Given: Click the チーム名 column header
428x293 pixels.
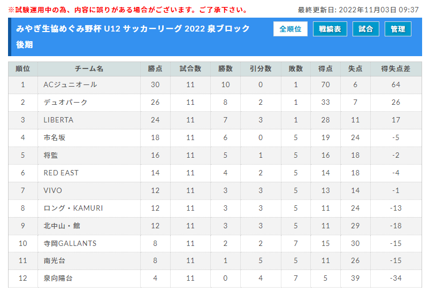Looking at the screenshot, I should [x=89, y=69].
